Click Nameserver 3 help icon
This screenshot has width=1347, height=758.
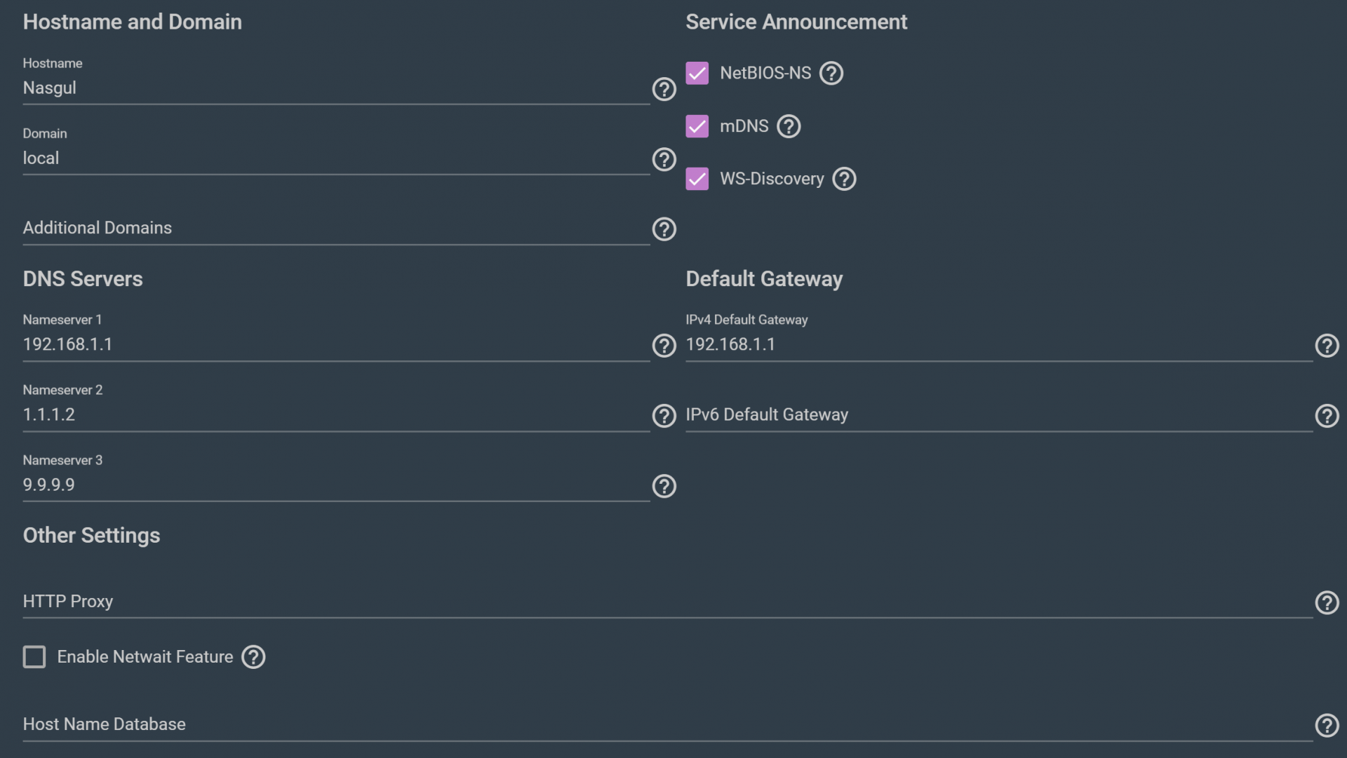point(664,486)
